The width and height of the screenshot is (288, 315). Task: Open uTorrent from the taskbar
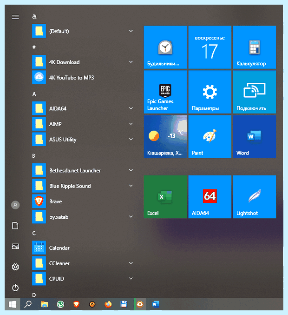[60, 304]
